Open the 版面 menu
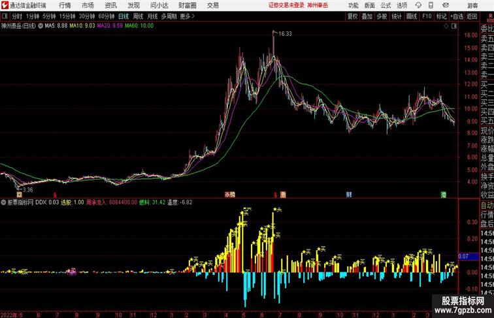Viewport: 494px width, 318px height. [x=370, y=5]
